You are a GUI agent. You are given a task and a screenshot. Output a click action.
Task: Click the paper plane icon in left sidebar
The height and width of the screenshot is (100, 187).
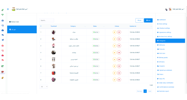point(2,40)
